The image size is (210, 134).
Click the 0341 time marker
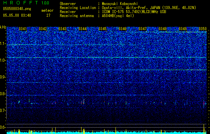23,29
